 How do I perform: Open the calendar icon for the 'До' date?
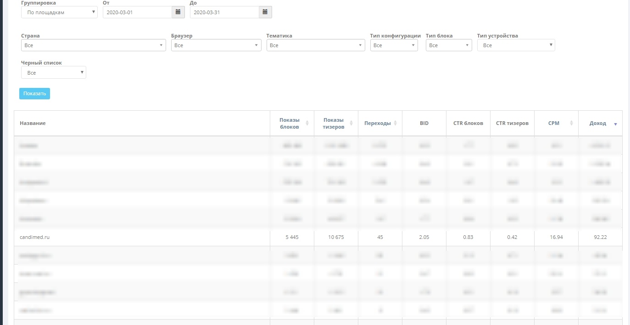coord(265,12)
